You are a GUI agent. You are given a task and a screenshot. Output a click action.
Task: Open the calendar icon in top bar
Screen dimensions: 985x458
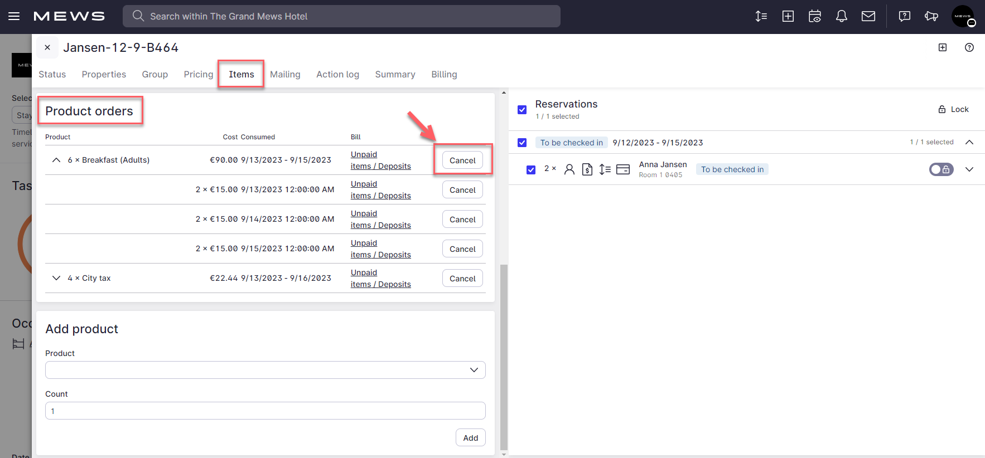click(x=815, y=16)
